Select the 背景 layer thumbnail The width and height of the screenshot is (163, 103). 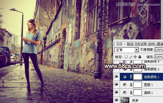125,100
